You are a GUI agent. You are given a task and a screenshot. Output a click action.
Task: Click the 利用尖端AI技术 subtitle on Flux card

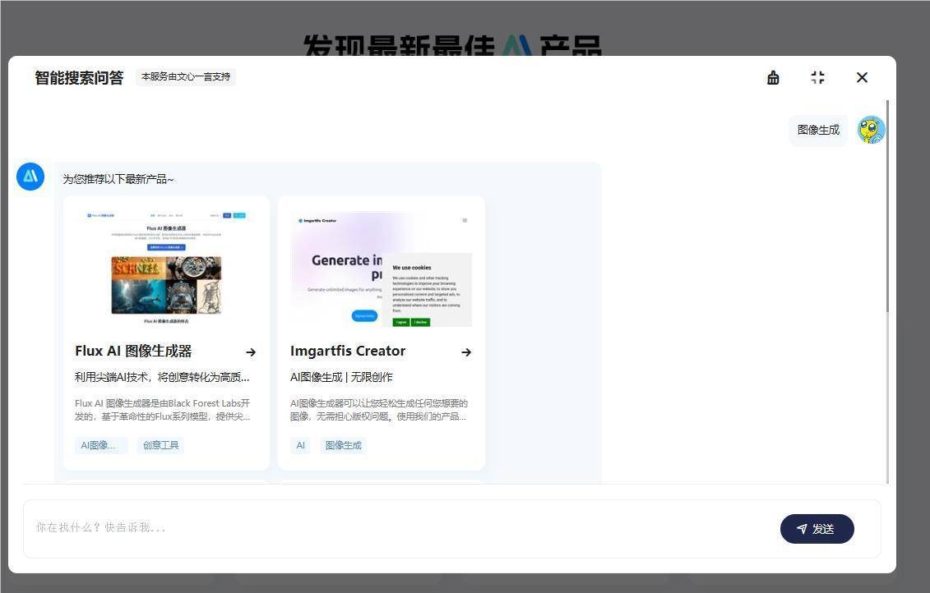coord(162,377)
